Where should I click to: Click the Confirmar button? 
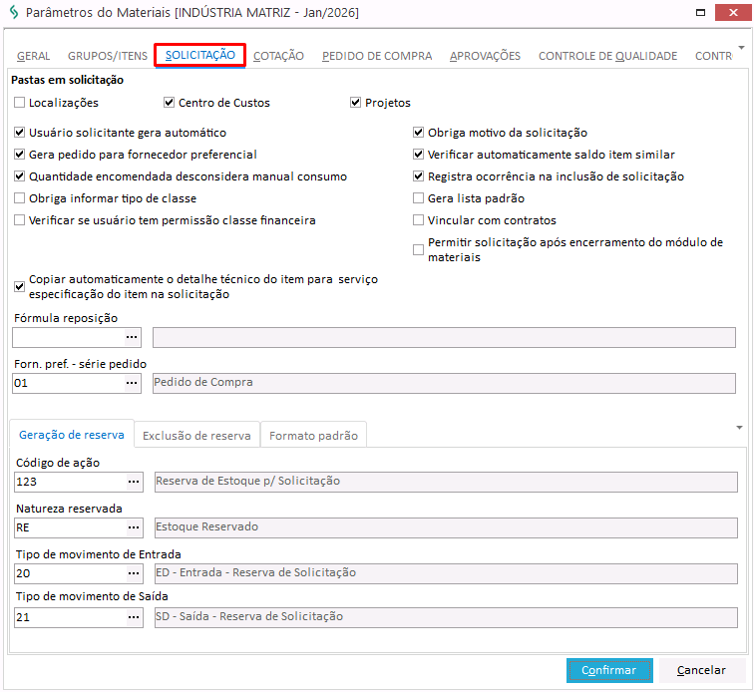tap(609, 670)
